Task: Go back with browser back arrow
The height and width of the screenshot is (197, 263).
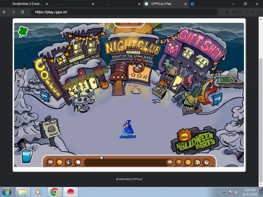Action: pyautogui.click(x=4, y=12)
